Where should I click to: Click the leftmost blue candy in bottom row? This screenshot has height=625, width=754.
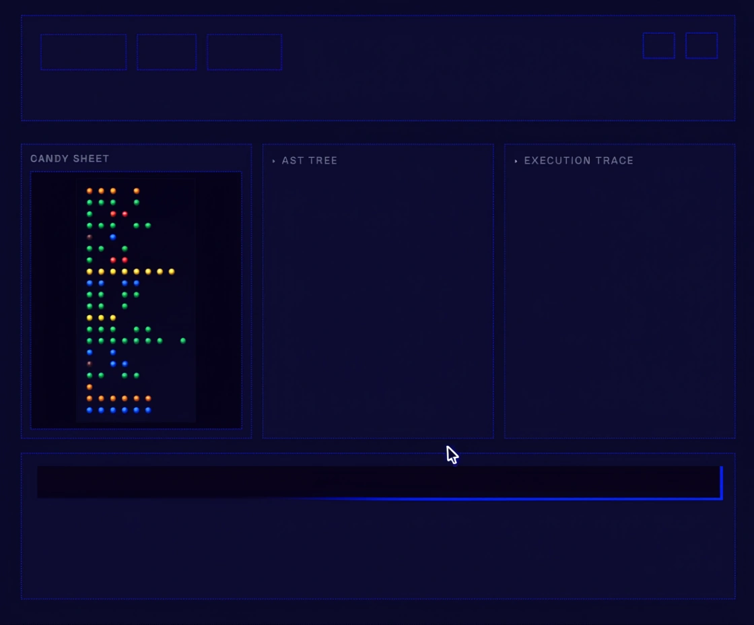90,409
